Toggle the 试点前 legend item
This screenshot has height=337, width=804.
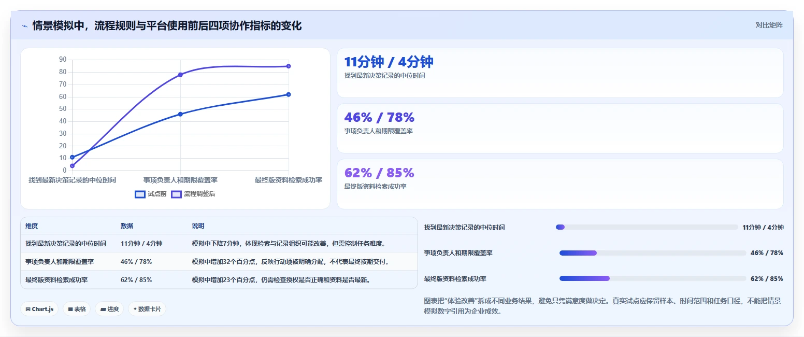coord(151,194)
